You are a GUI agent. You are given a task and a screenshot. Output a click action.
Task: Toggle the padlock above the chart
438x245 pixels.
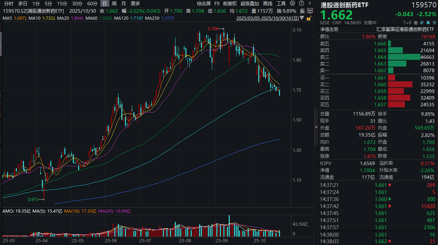[x=309, y=18]
